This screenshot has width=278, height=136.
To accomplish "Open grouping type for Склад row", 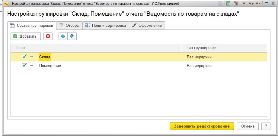I will pyautogui.click(x=224, y=57).
